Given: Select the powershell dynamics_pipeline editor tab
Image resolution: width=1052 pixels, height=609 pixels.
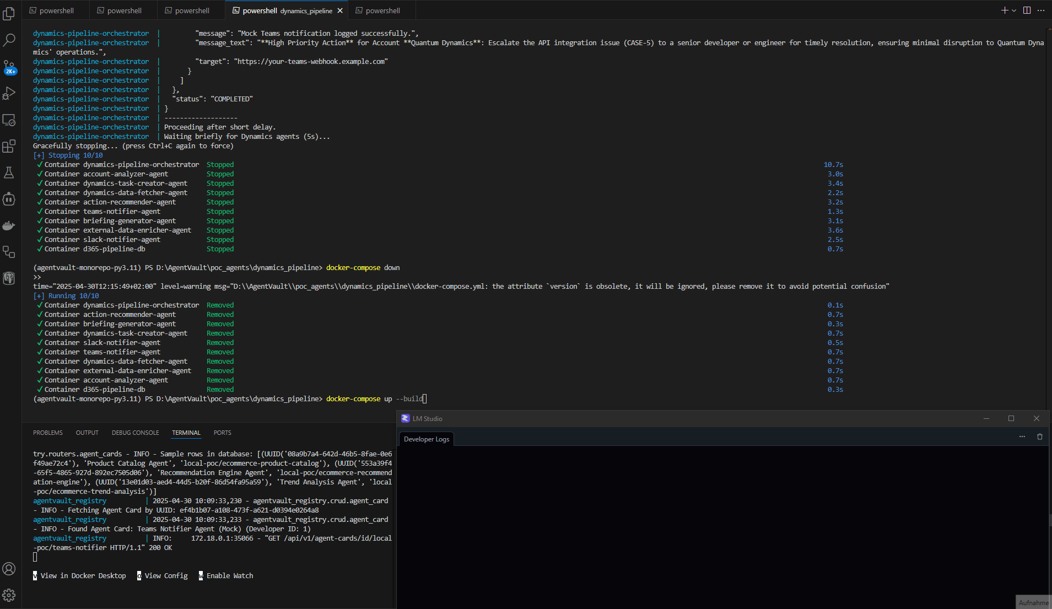Looking at the screenshot, I should (x=287, y=10).
